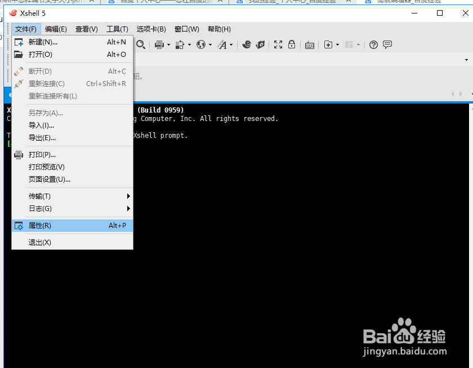Image resolution: width=473 pixels, height=368 pixels.
Task: Click the Print toolbar icon
Action: [x=159, y=45]
